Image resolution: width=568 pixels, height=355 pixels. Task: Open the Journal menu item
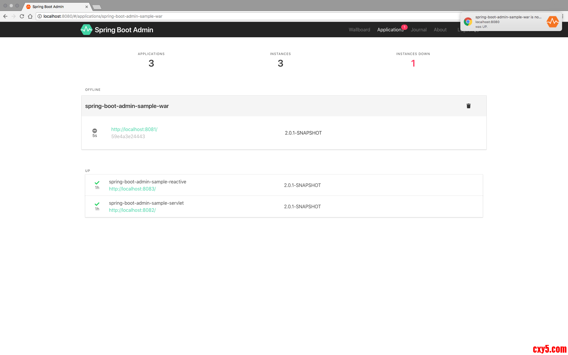(x=418, y=30)
